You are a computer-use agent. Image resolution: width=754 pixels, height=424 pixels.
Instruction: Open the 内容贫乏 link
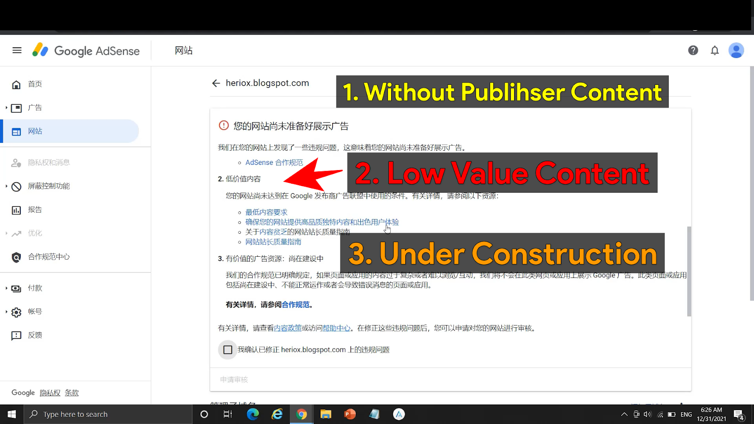273,232
